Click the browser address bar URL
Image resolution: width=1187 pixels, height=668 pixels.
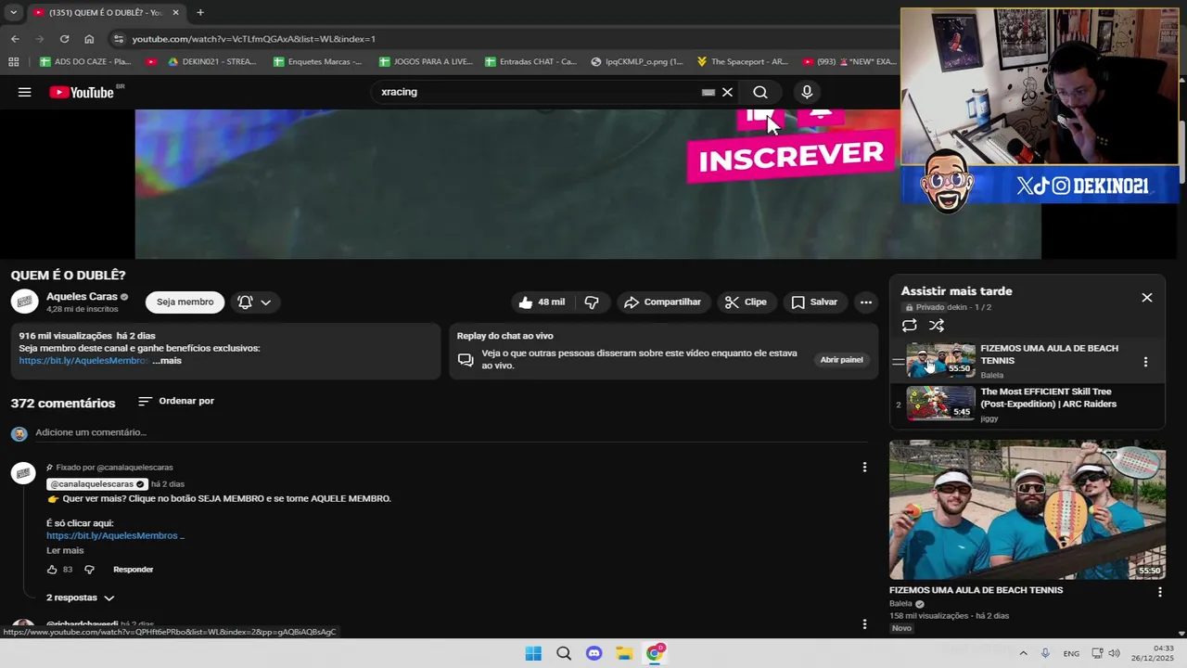tap(253, 39)
